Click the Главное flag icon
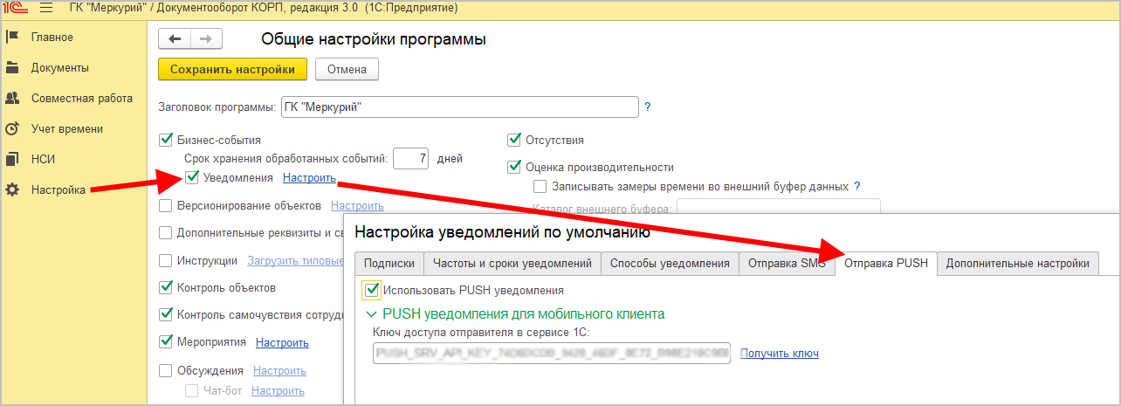This screenshot has height=406, width=1121. tap(12, 37)
